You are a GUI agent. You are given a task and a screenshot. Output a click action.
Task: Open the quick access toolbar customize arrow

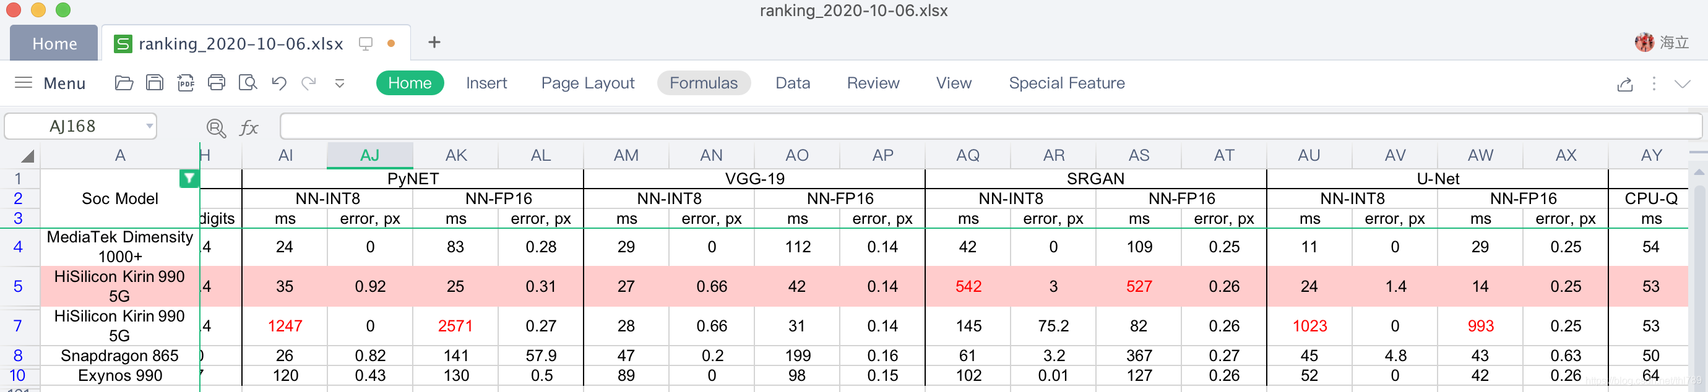pyautogui.click(x=340, y=83)
